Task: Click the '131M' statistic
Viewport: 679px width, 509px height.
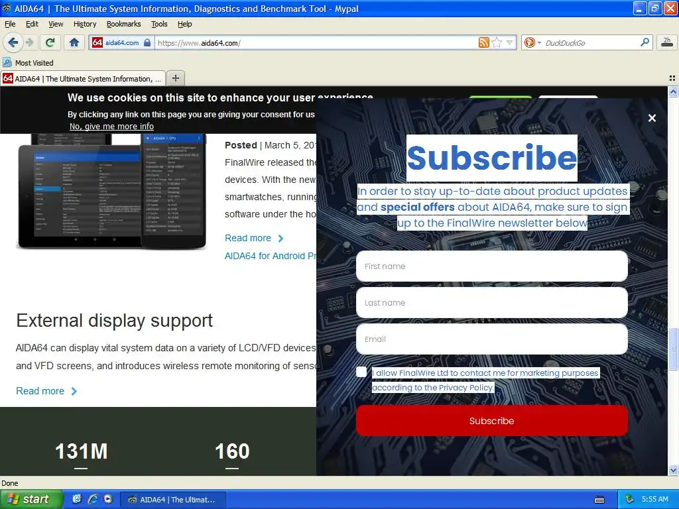Action: pyautogui.click(x=82, y=451)
